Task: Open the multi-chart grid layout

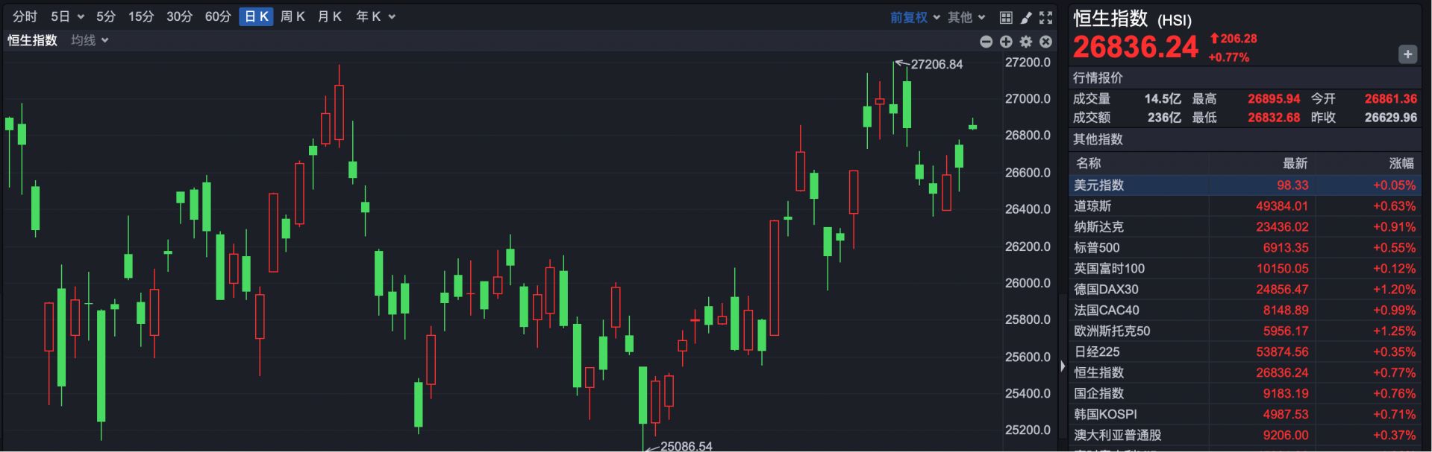Action: tap(1006, 17)
